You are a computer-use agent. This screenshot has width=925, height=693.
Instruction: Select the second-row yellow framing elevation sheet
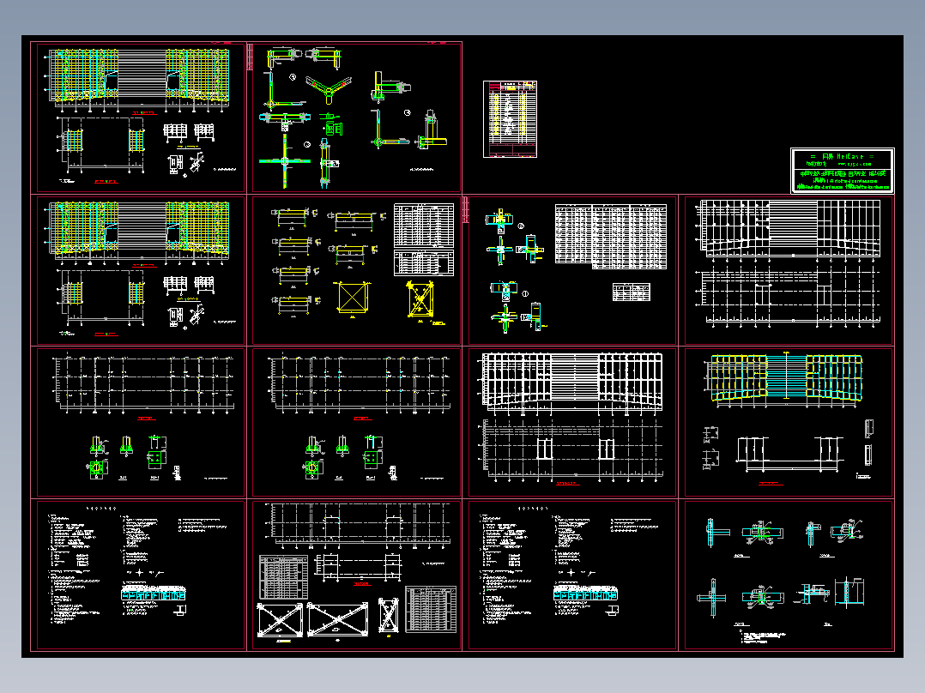141,270
